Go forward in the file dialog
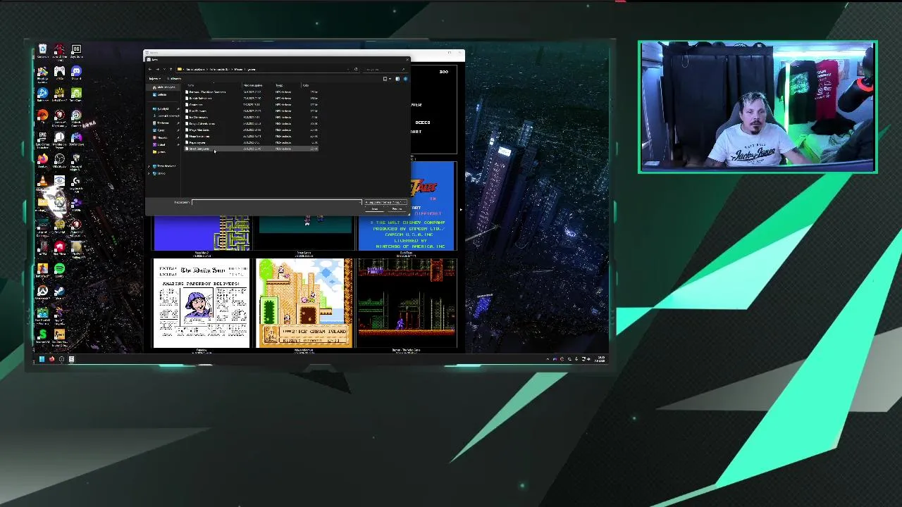This screenshot has width=902, height=507. coord(157,69)
